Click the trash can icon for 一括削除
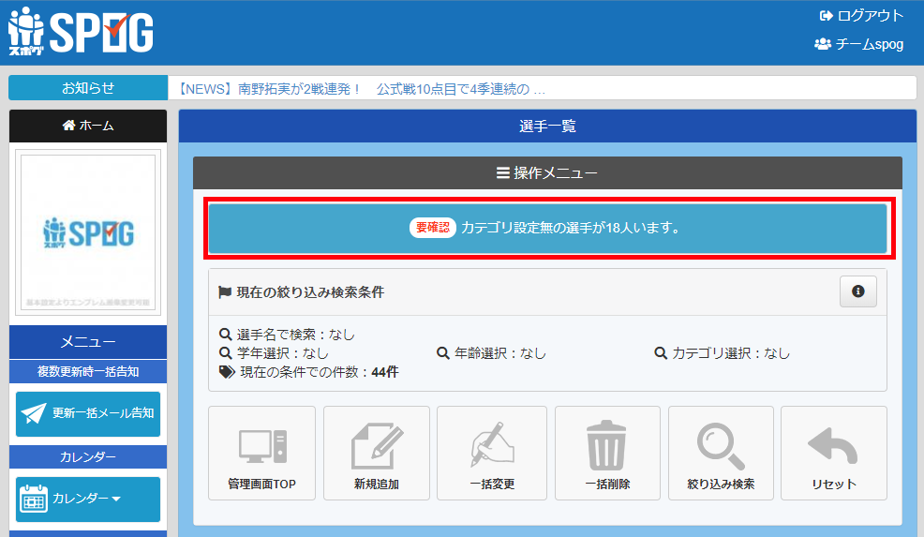 point(606,447)
